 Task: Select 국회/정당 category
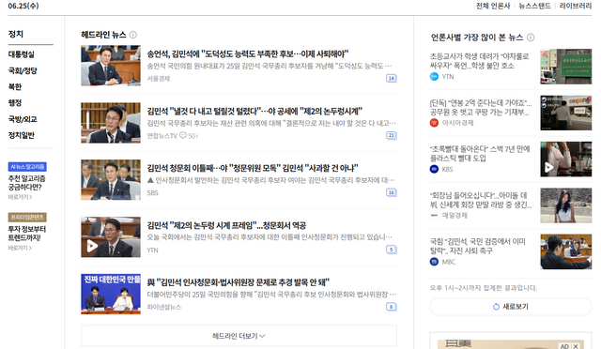pyautogui.click(x=23, y=70)
